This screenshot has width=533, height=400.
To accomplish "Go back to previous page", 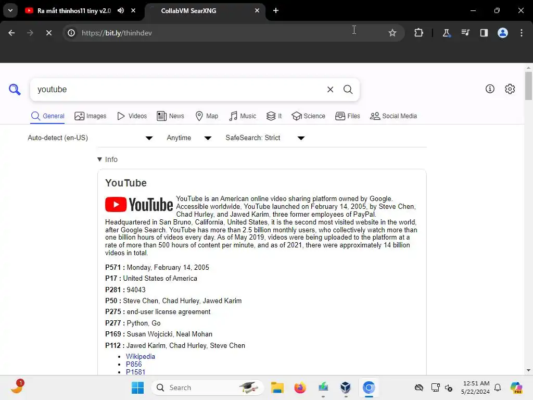I will [11, 33].
